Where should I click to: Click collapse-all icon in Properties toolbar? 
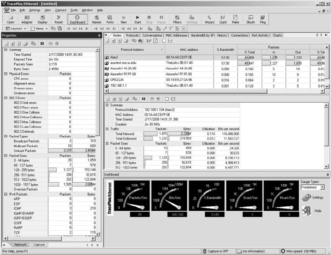[x=50, y=44]
